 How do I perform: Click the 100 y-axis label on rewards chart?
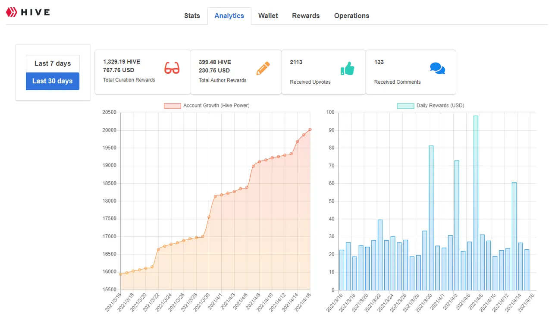[x=330, y=113]
